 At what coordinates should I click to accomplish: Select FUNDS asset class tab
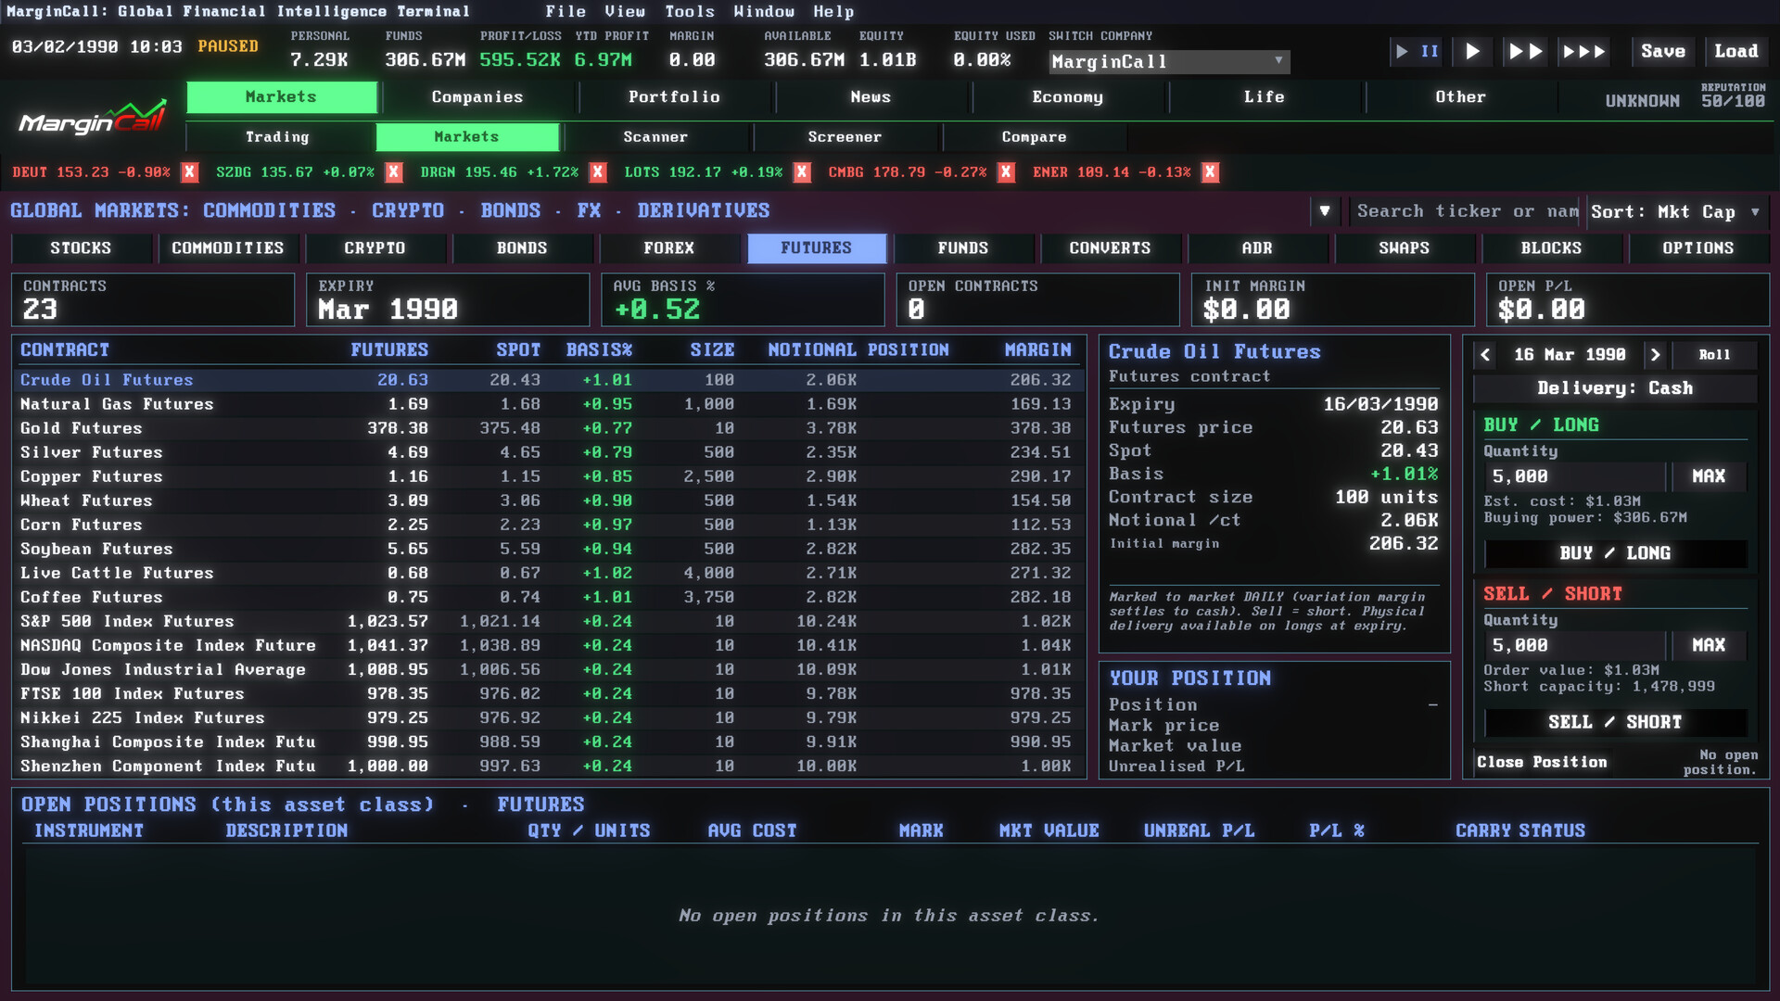(963, 248)
